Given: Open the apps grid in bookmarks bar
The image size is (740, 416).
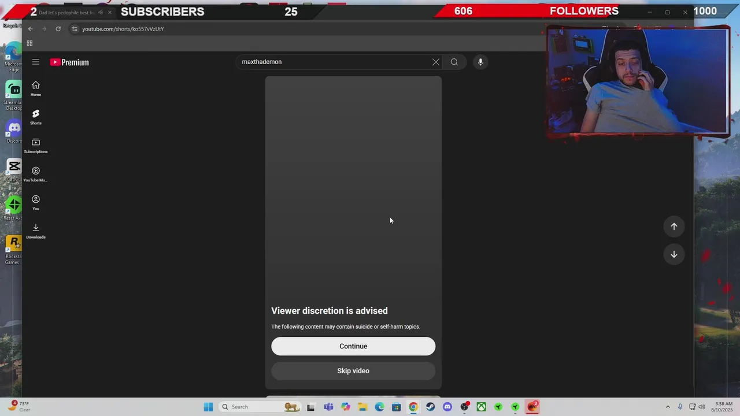Looking at the screenshot, I should pyautogui.click(x=29, y=43).
